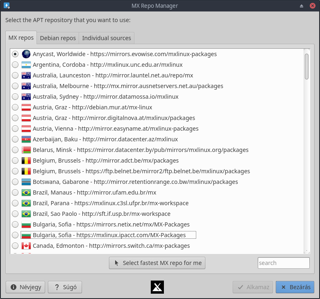Click the search input field

[x=284, y=263]
